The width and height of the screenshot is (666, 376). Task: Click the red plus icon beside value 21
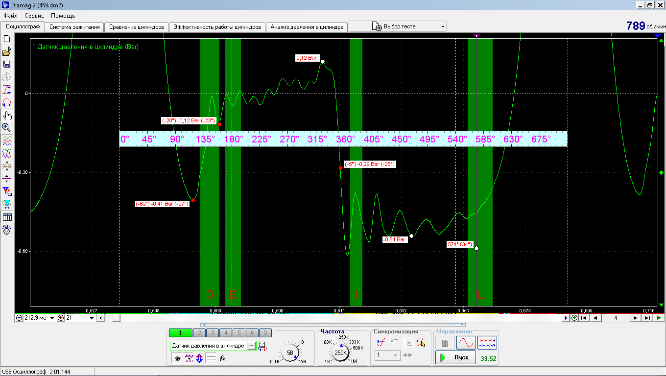(61, 318)
